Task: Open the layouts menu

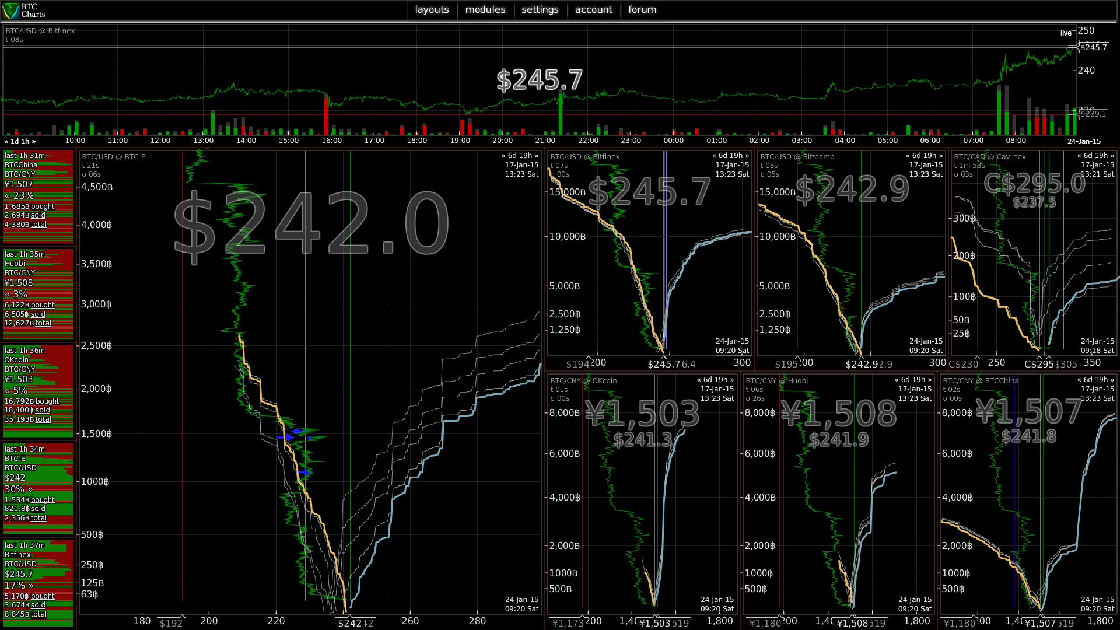Action: tap(432, 10)
